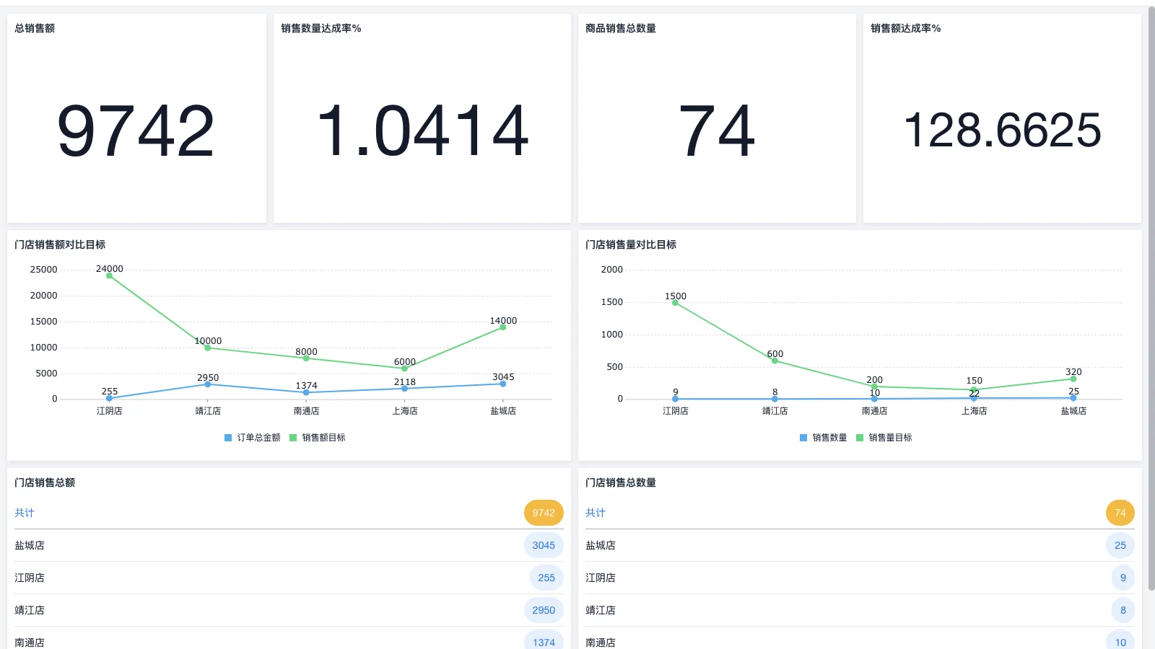
Task: Click the 600 target point for 靖江店
Action: pyautogui.click(x=775, y=361)
